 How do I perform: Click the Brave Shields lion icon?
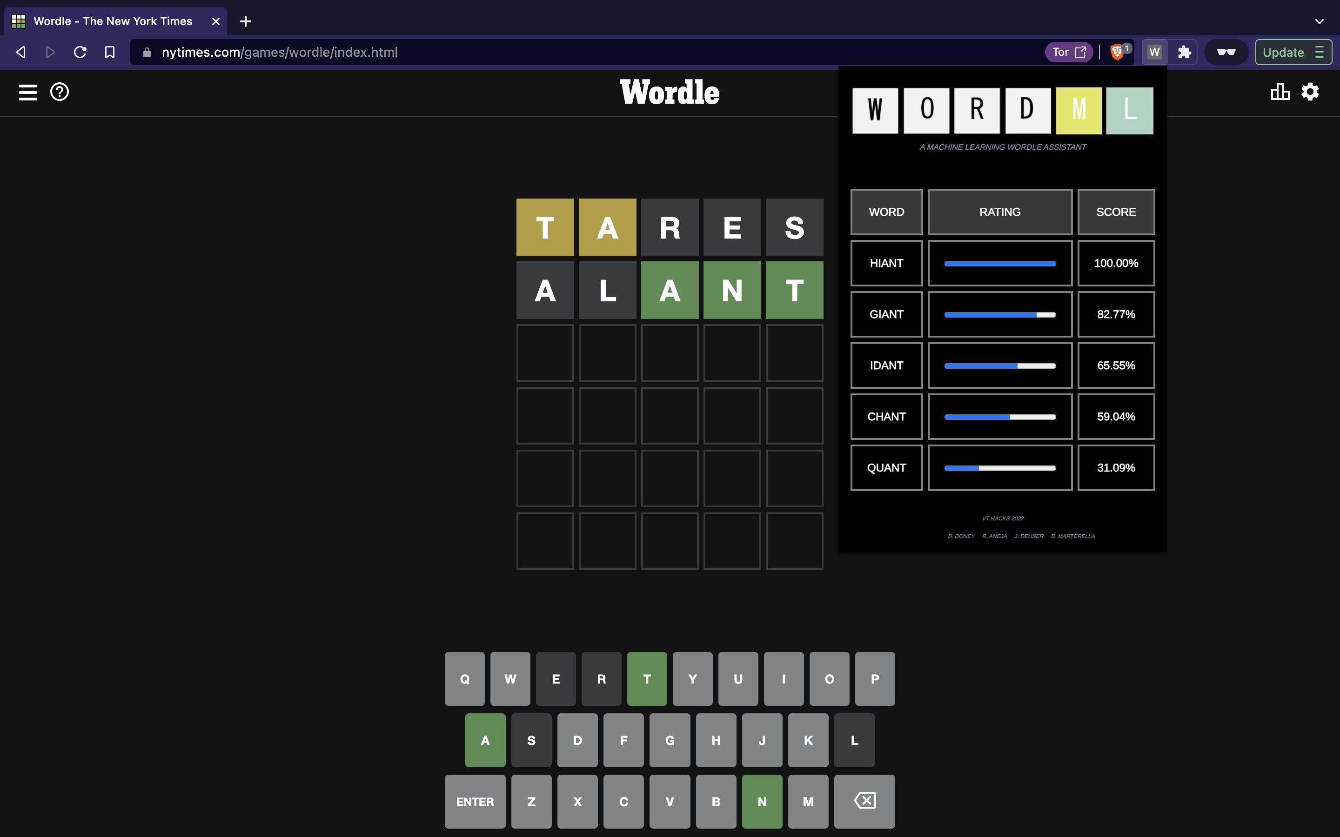1117,52
